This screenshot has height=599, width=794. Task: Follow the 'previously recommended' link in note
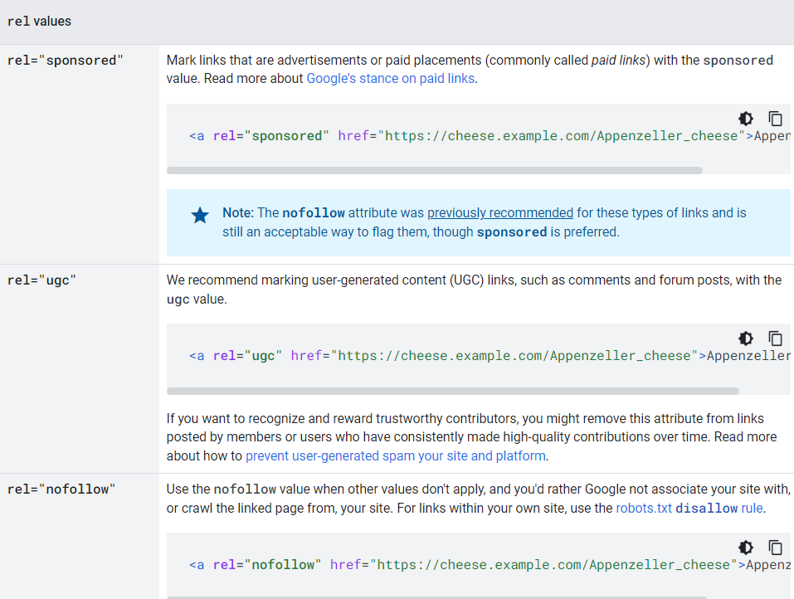coord(500,213)
